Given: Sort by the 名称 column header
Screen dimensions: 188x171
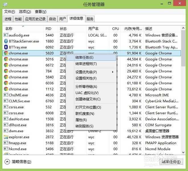Looking at the screenshot, I should pos(23,28).
